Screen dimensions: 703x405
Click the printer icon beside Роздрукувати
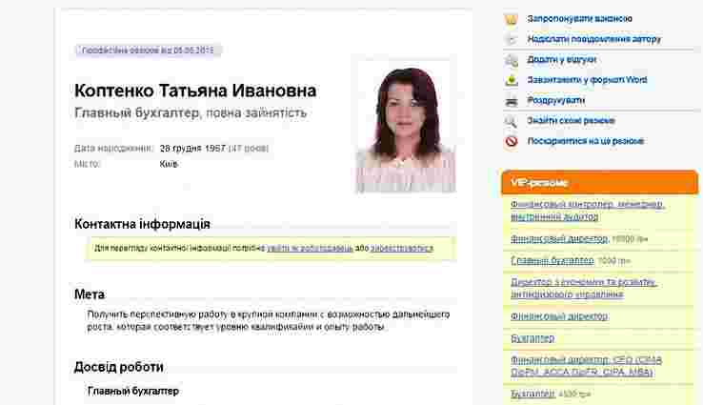[x=512, y=101]
